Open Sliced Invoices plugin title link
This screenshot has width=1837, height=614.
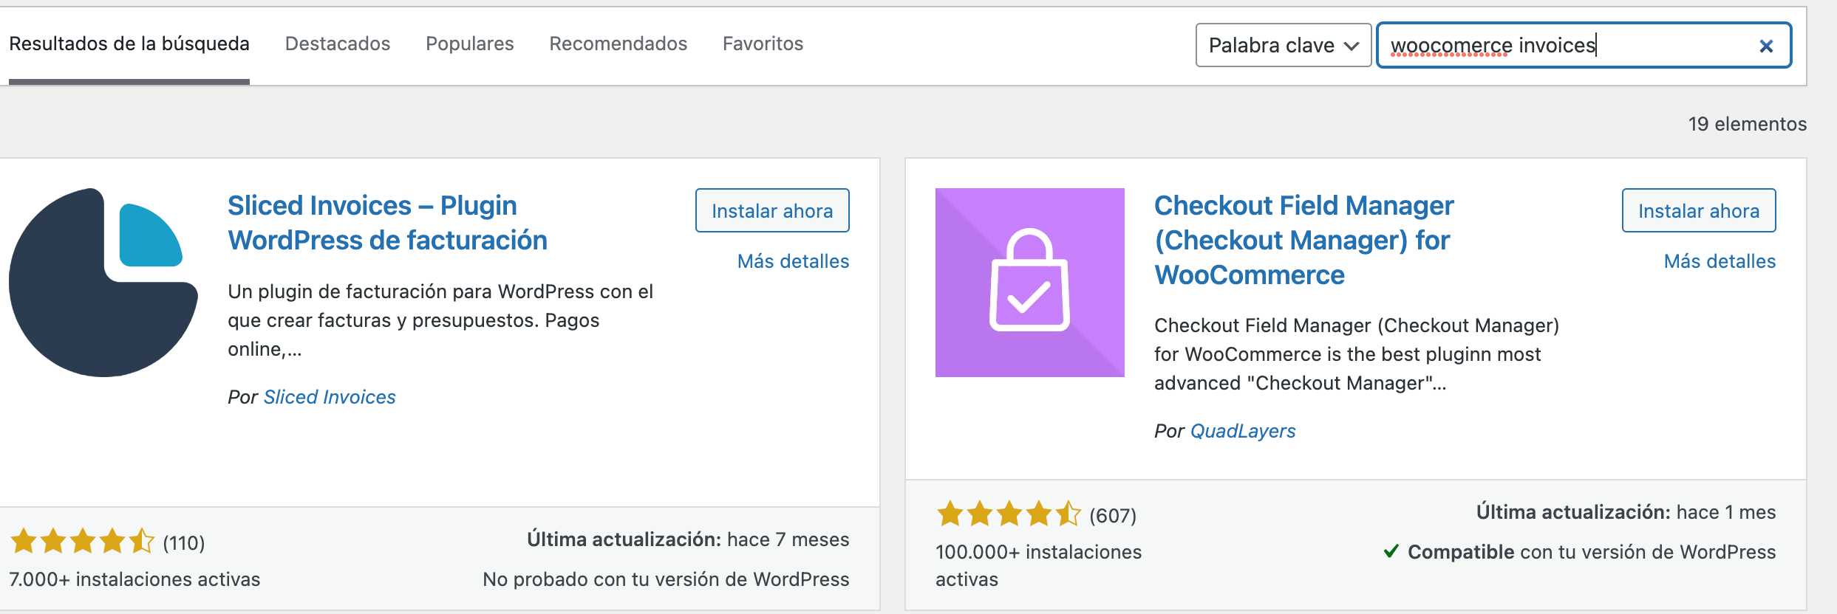click(x=387, y=223)
